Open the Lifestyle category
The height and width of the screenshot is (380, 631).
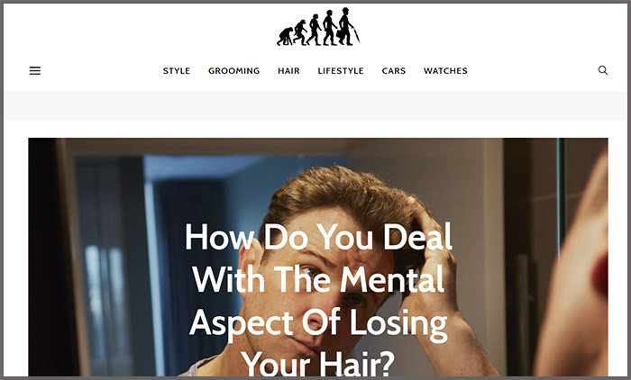tap(341, 71)
